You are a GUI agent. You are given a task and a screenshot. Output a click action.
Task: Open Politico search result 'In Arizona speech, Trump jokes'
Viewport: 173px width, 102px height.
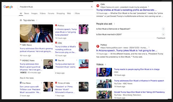pos(127,50)
